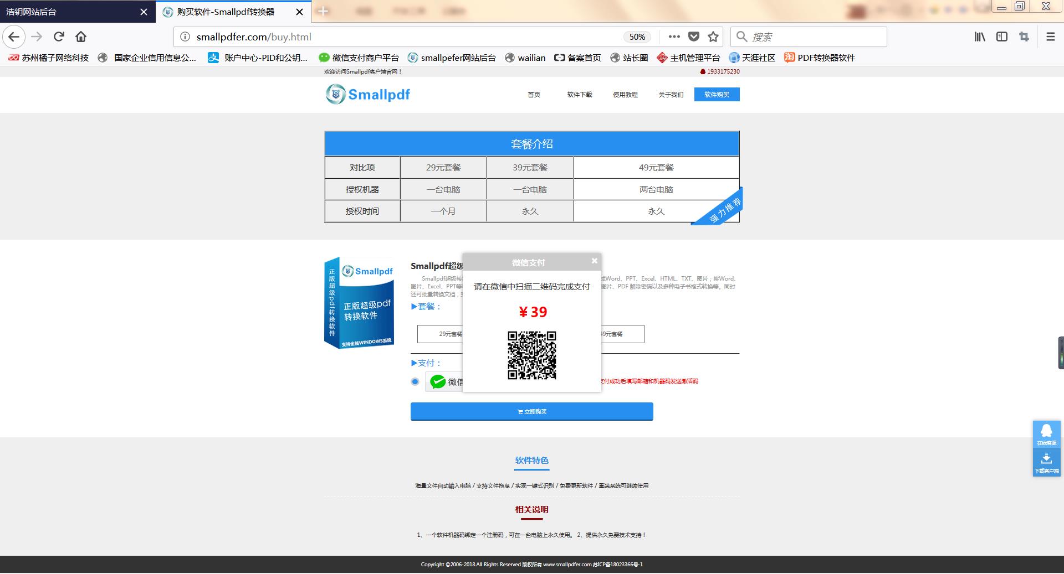
Task: Open the page actions ••• menu
Action: (x=673, y=37)
